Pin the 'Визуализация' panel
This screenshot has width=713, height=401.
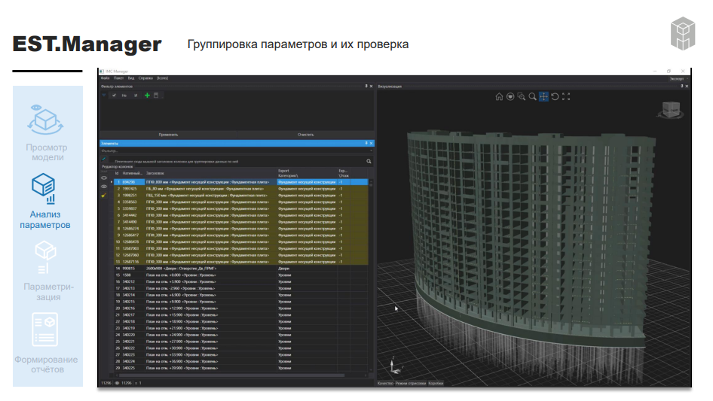point(681,87)
